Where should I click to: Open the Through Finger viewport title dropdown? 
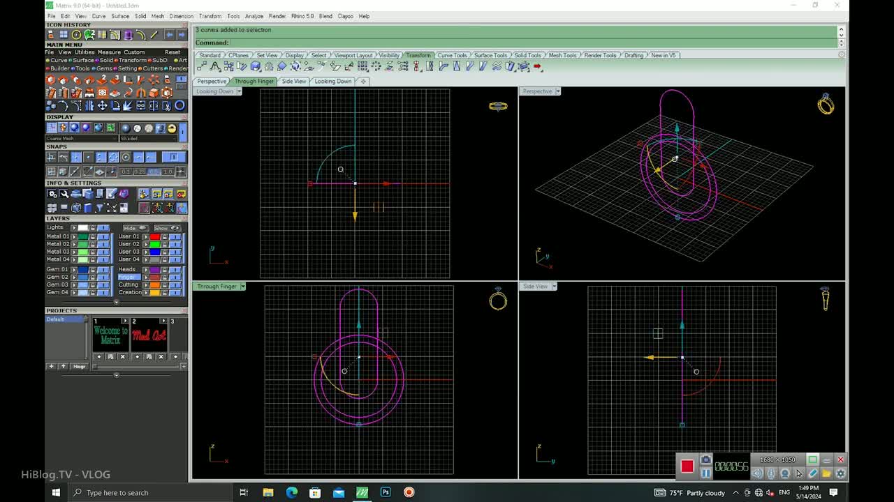coord(243,287)
